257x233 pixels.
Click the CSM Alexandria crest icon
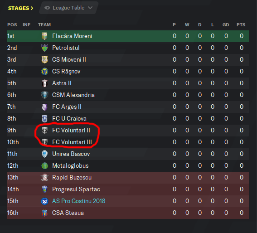(44, 95)
